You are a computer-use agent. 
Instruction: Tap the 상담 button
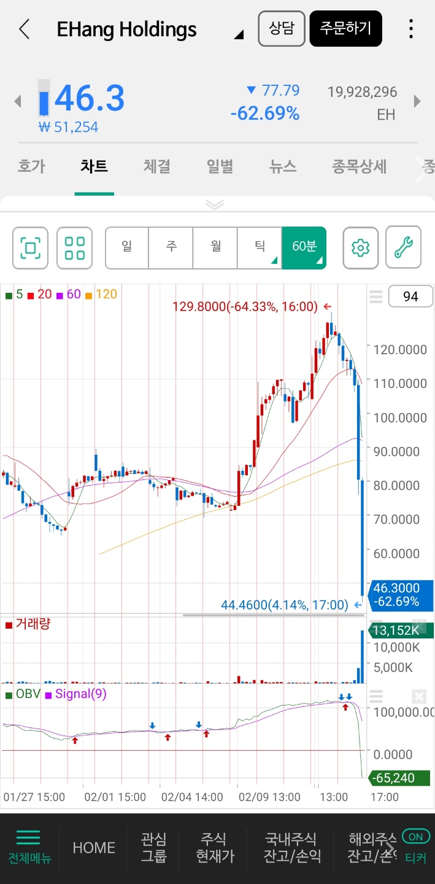(282, 28)
